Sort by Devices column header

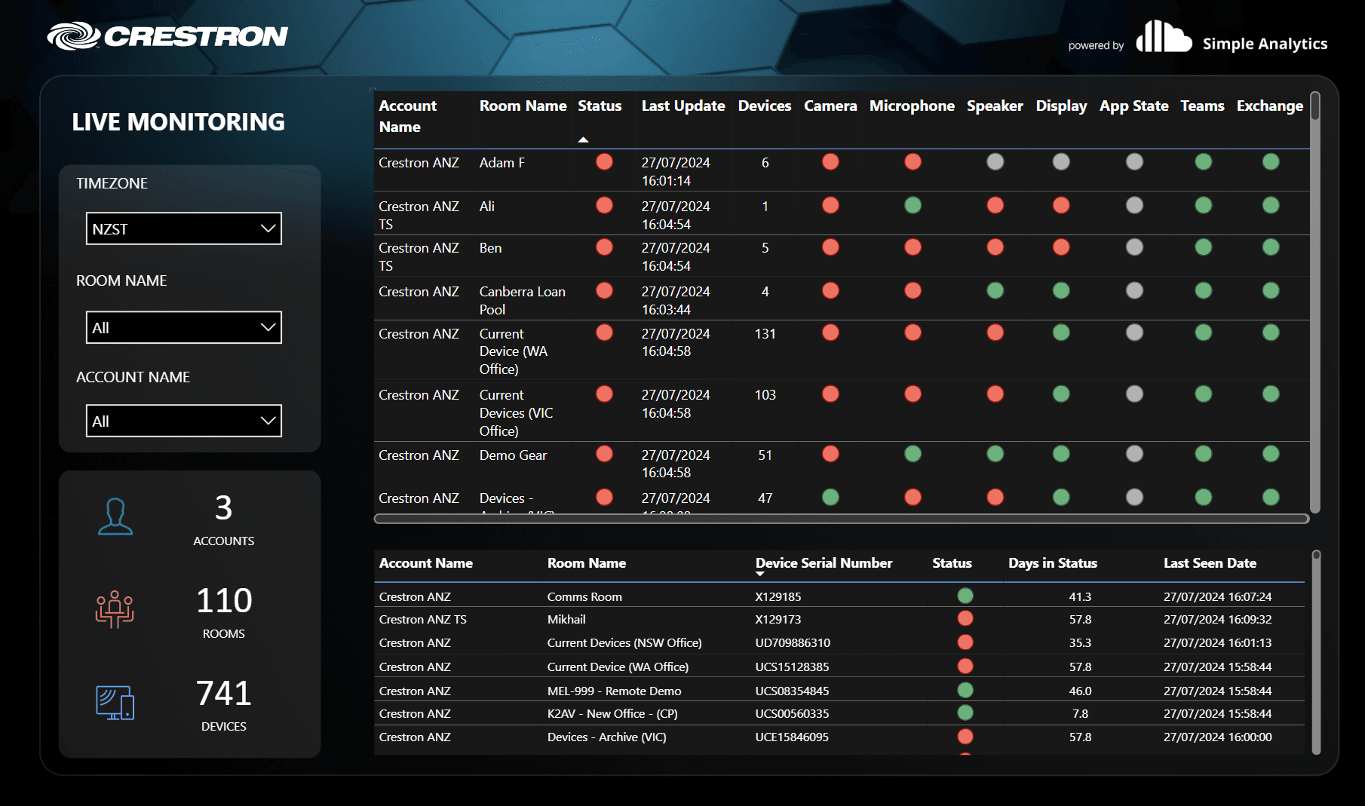point(765,106)
